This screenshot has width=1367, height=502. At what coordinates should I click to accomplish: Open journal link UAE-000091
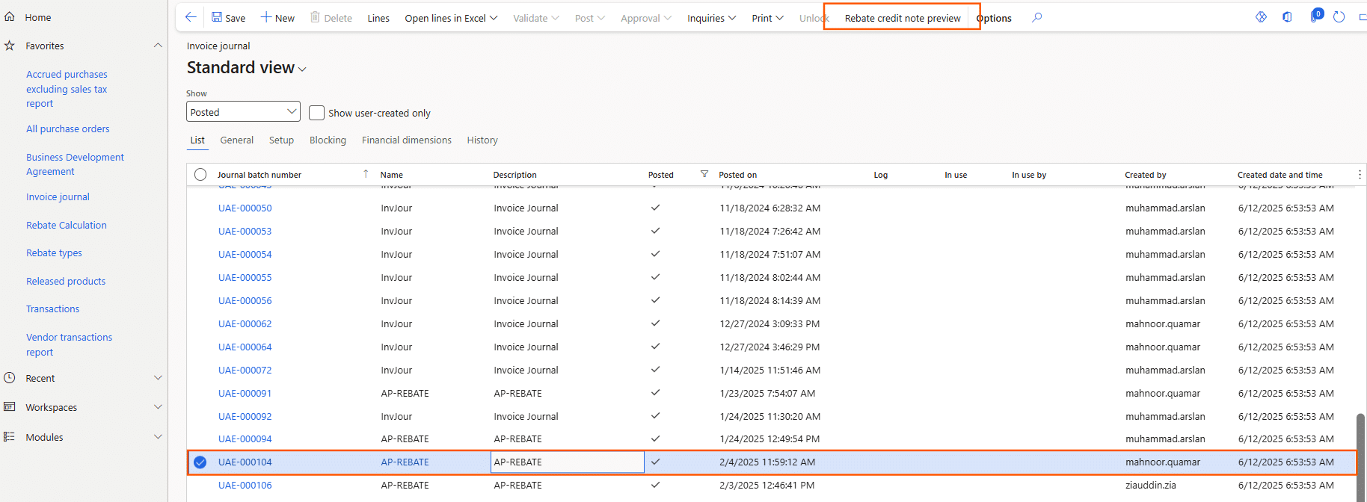(245, 393)
